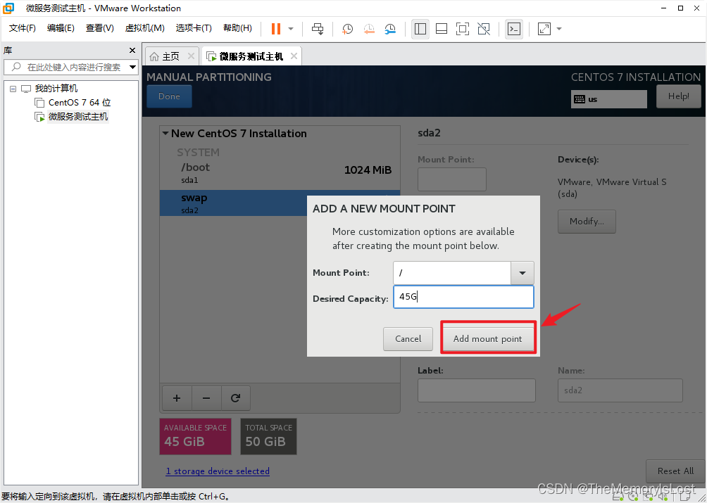Collapse the New CentOS 7 Installation section
This screenshot has height=503, width=707.
coord(165,133)
